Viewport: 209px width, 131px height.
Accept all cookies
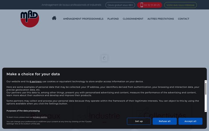[x=190, y=121]
